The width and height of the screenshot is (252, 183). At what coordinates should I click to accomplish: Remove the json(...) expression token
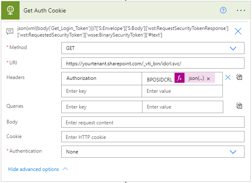pos(208,79)
